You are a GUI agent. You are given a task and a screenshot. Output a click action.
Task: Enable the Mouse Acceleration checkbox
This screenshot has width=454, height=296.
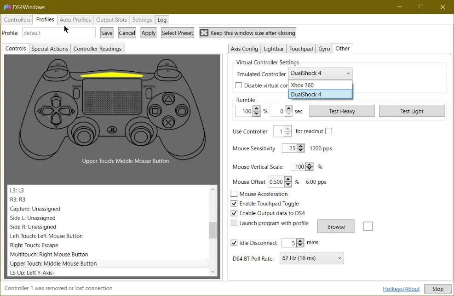pyautogui.click(x=234, y=194)
